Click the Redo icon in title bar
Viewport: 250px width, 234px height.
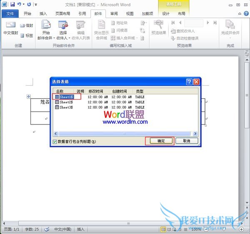pyautogui.click(x=29, y=4)
